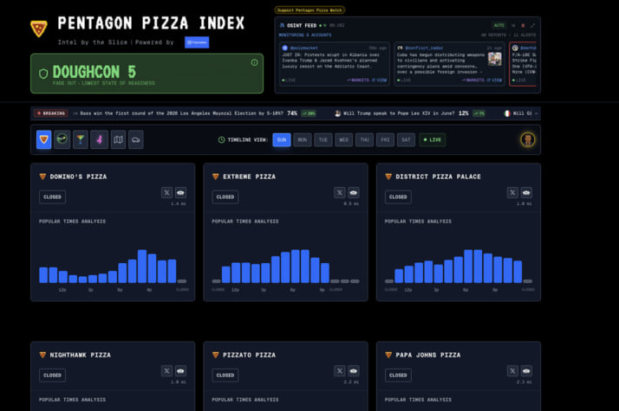Click the District Pizza Palace card title
The image size is (619, 411).
click(x=438, y=177)
